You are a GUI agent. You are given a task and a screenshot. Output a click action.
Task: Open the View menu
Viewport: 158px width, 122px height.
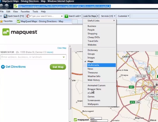point(16,12)
